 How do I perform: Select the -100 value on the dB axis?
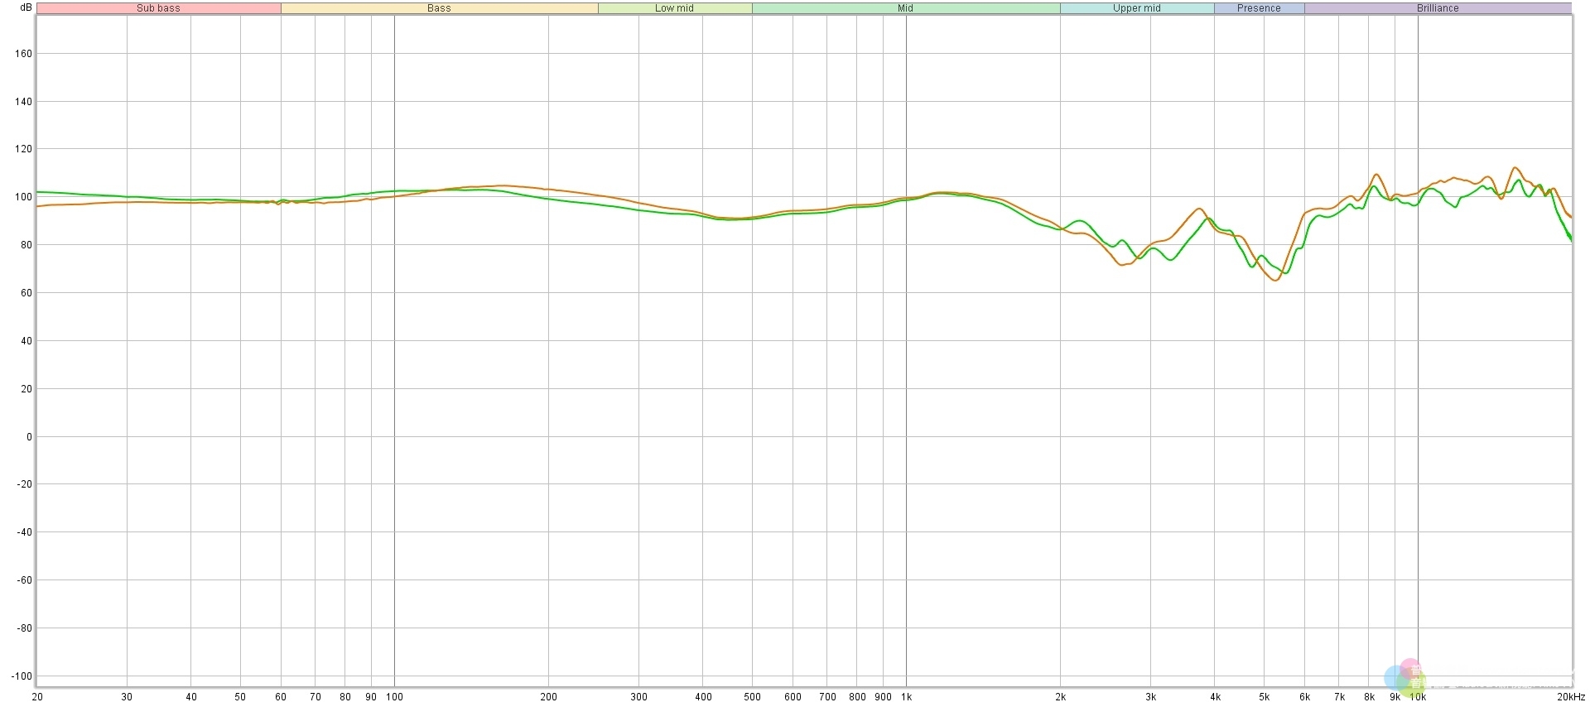click(22, 676)
